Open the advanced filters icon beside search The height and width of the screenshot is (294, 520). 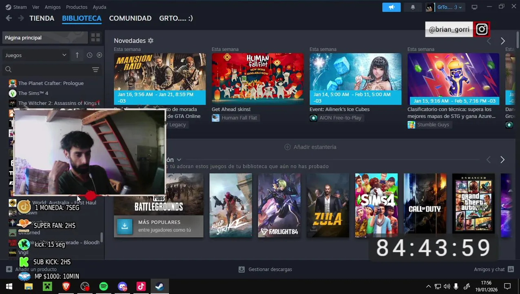[x=95, y=70]
